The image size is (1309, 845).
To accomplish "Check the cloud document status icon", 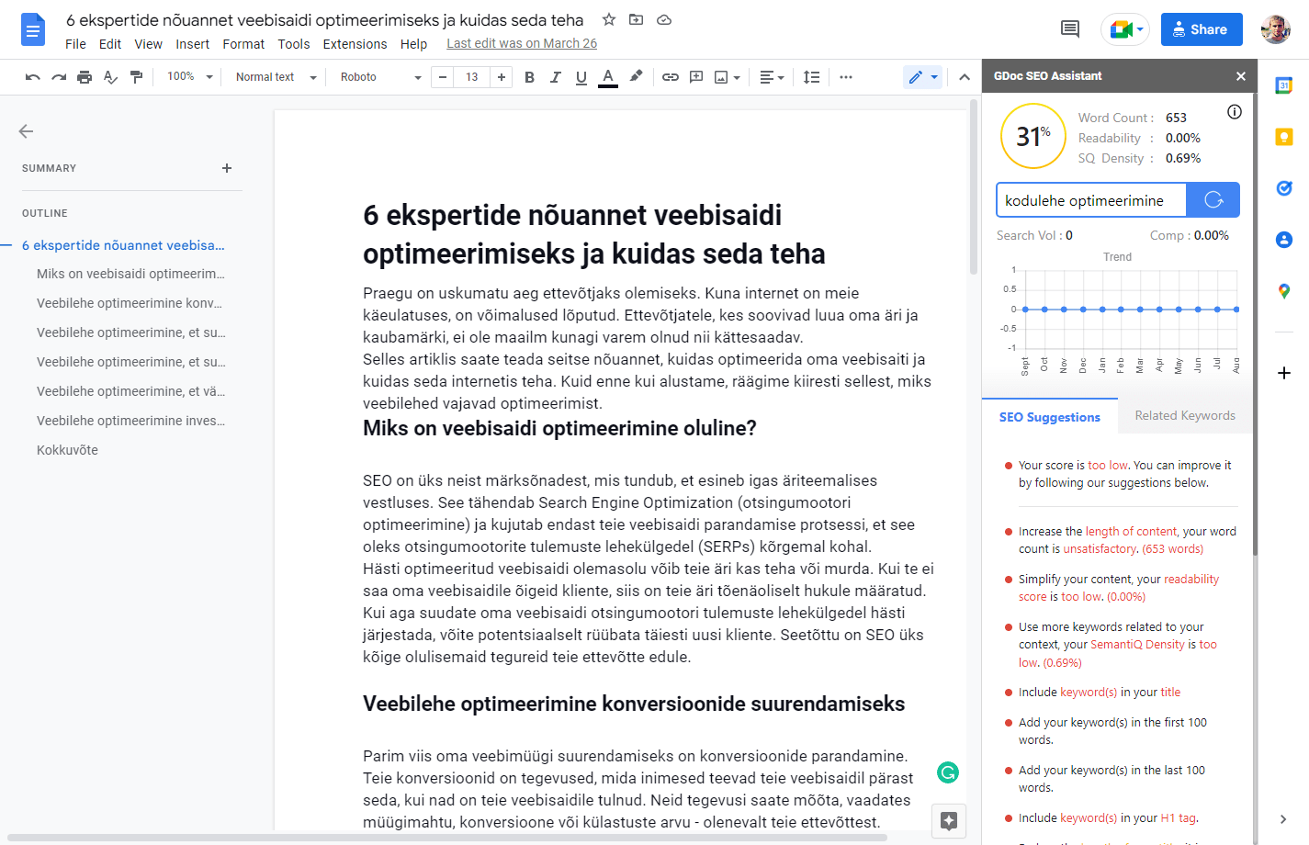I will (x=664, y=19).
